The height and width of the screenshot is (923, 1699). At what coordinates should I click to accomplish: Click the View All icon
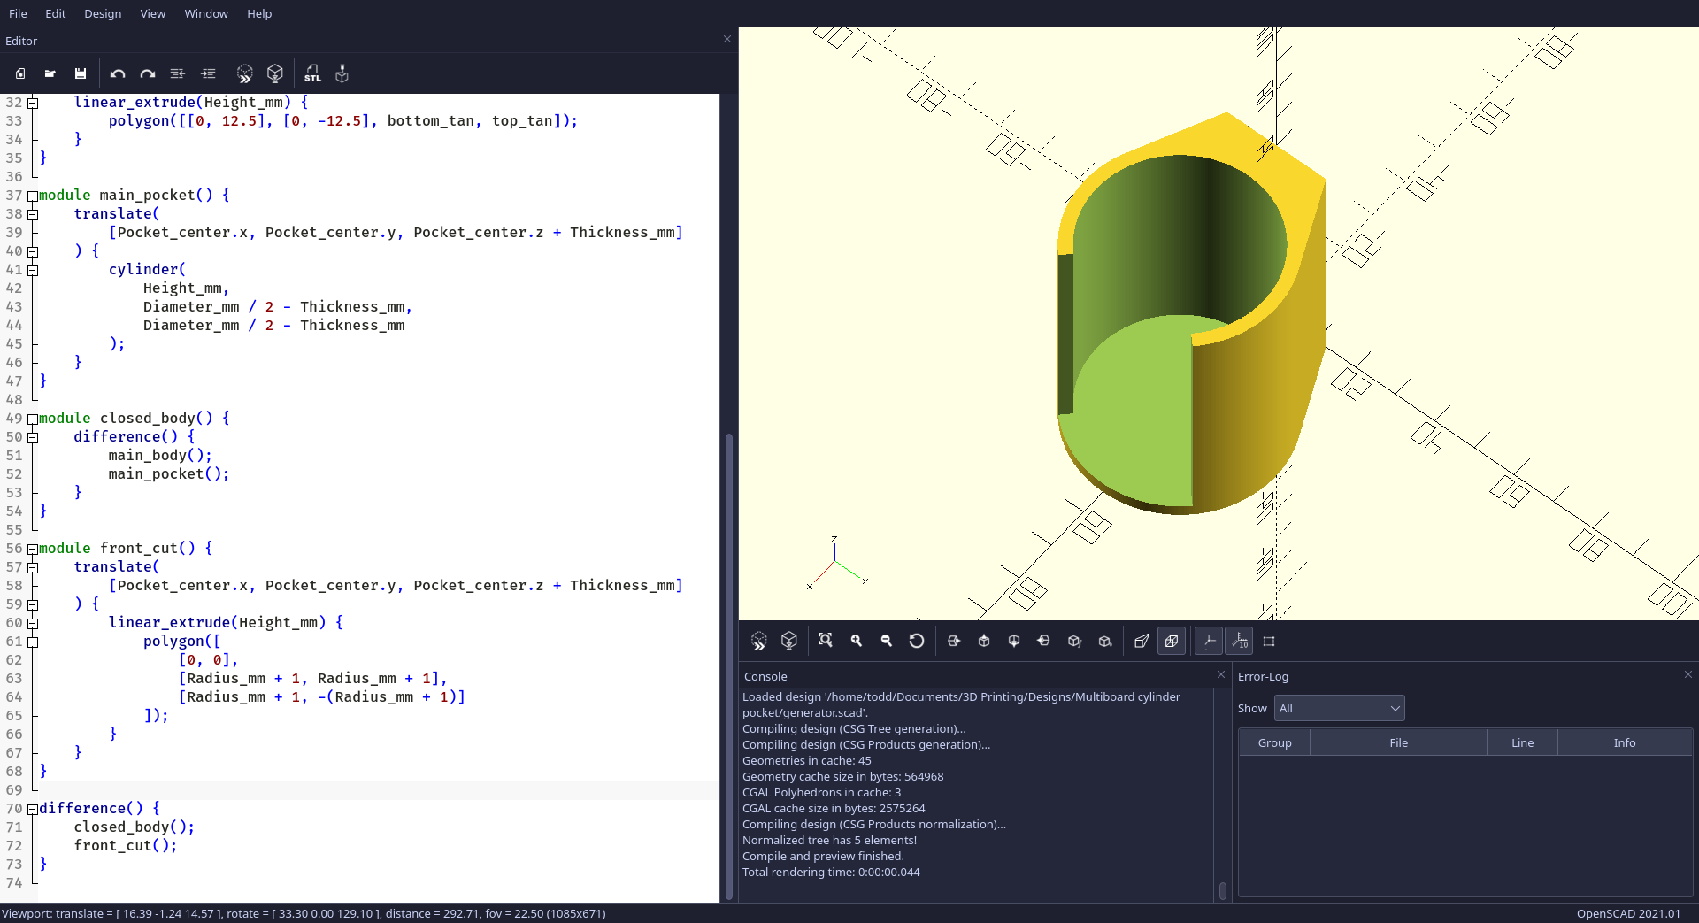826,641
